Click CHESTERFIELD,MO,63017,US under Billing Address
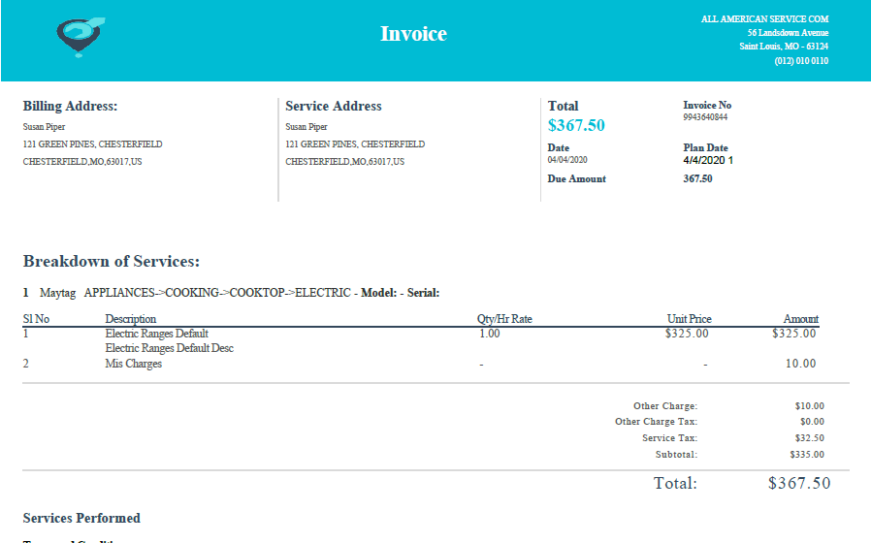Screen dimensions: 871x543 (82, 162)
